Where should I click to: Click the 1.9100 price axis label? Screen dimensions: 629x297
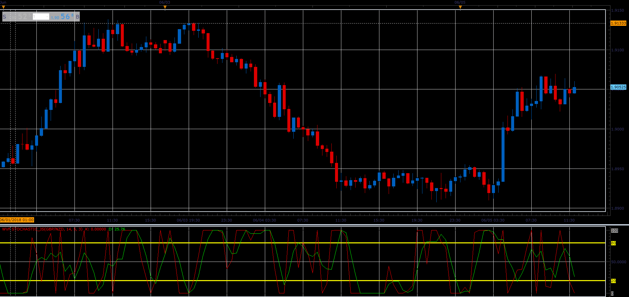coord(617,50)
